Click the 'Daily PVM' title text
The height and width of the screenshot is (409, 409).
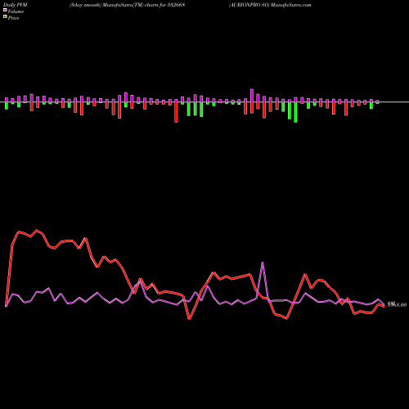point(16,5)
